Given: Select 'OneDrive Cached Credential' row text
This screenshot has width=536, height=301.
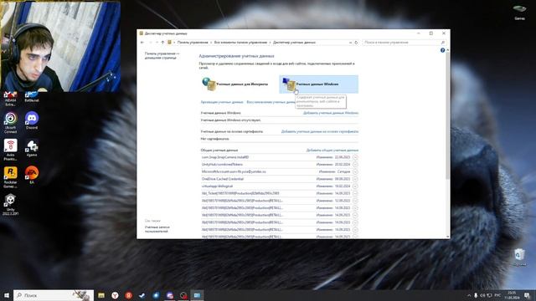Looking at the screenshot, I should (x=223, y=179).
